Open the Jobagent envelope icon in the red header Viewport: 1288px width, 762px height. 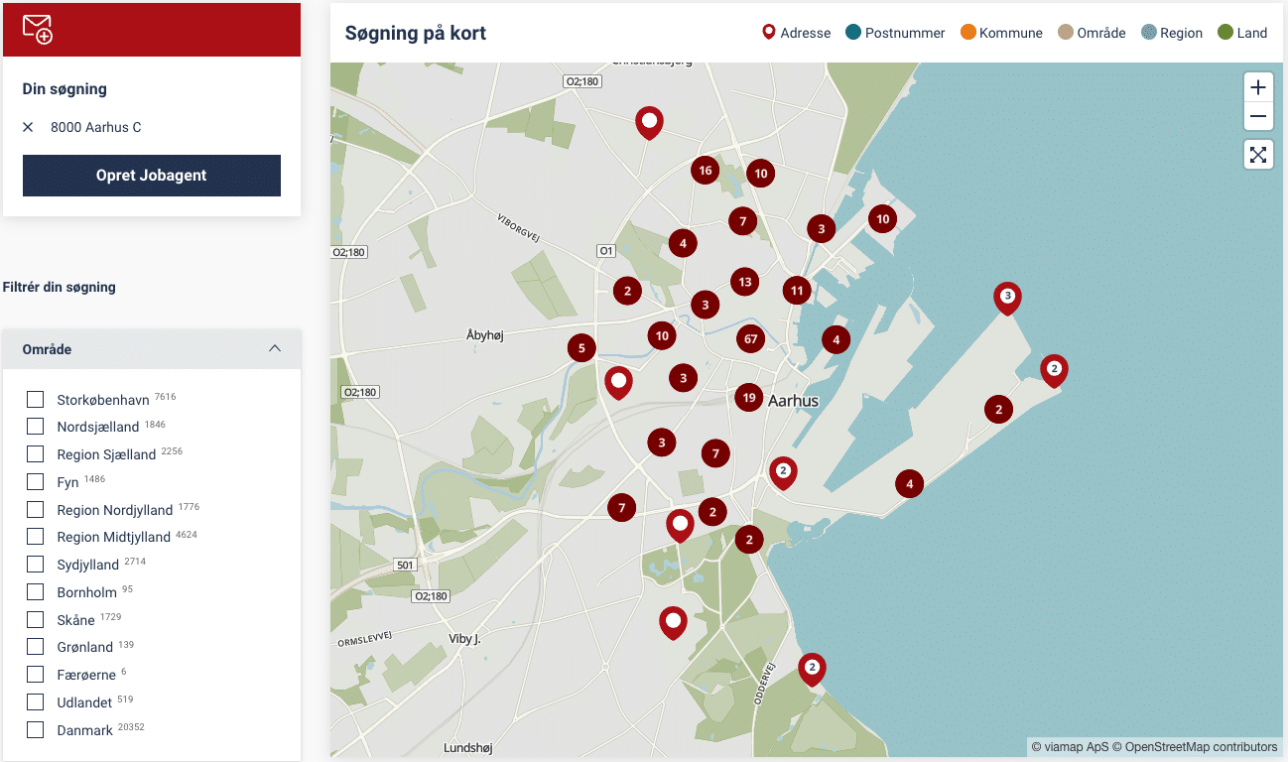(36, 29)
